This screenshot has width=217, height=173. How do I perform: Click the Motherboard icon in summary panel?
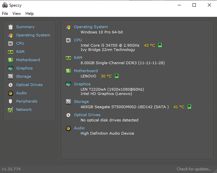click(68, 71)
